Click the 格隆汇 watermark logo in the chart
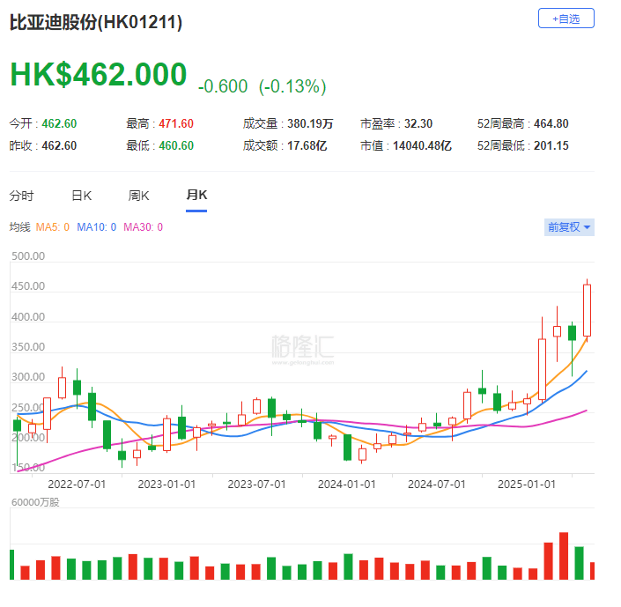Screen dimensions: 621x607 [x=303, y=345]
